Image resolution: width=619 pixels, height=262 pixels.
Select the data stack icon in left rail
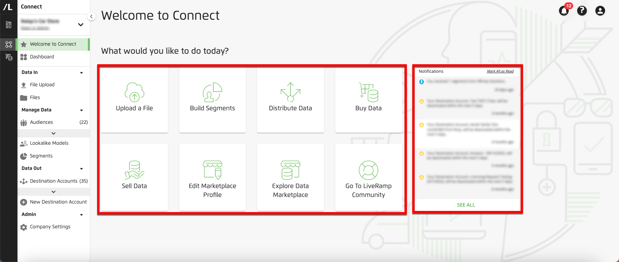[9, 57]
